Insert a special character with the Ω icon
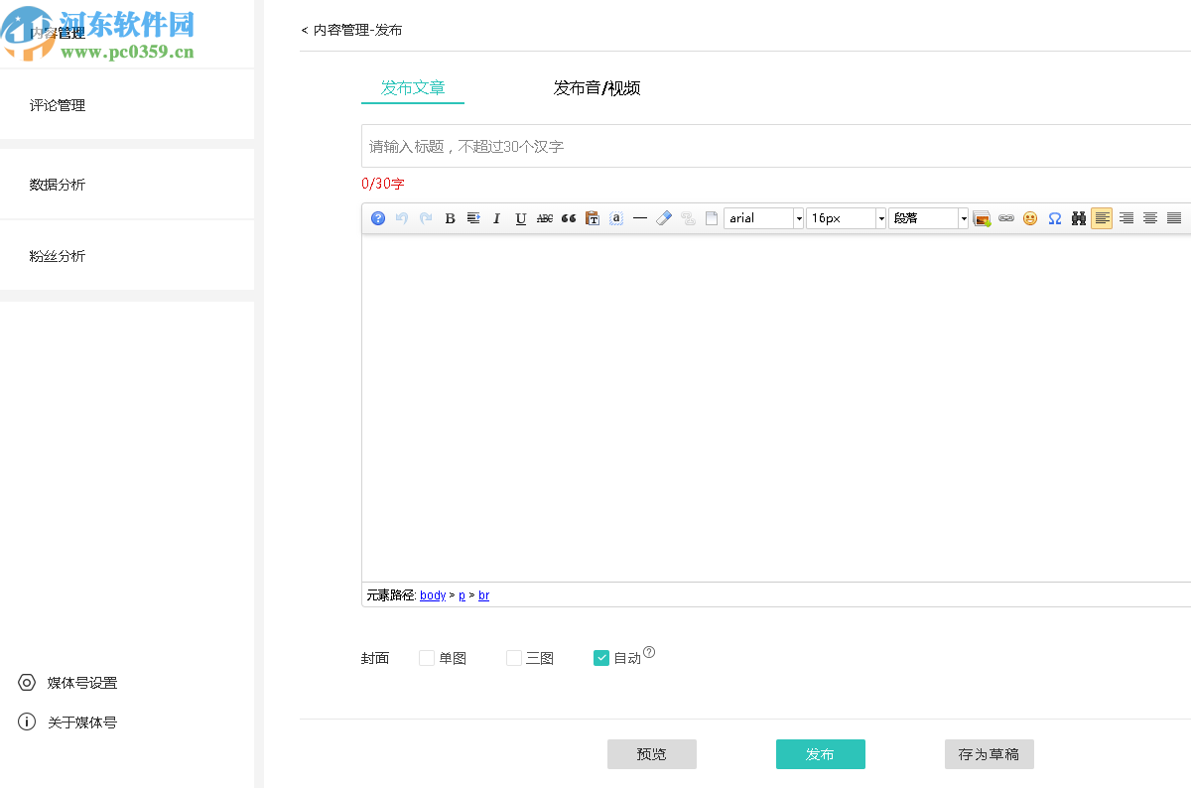 (1054, 218)
